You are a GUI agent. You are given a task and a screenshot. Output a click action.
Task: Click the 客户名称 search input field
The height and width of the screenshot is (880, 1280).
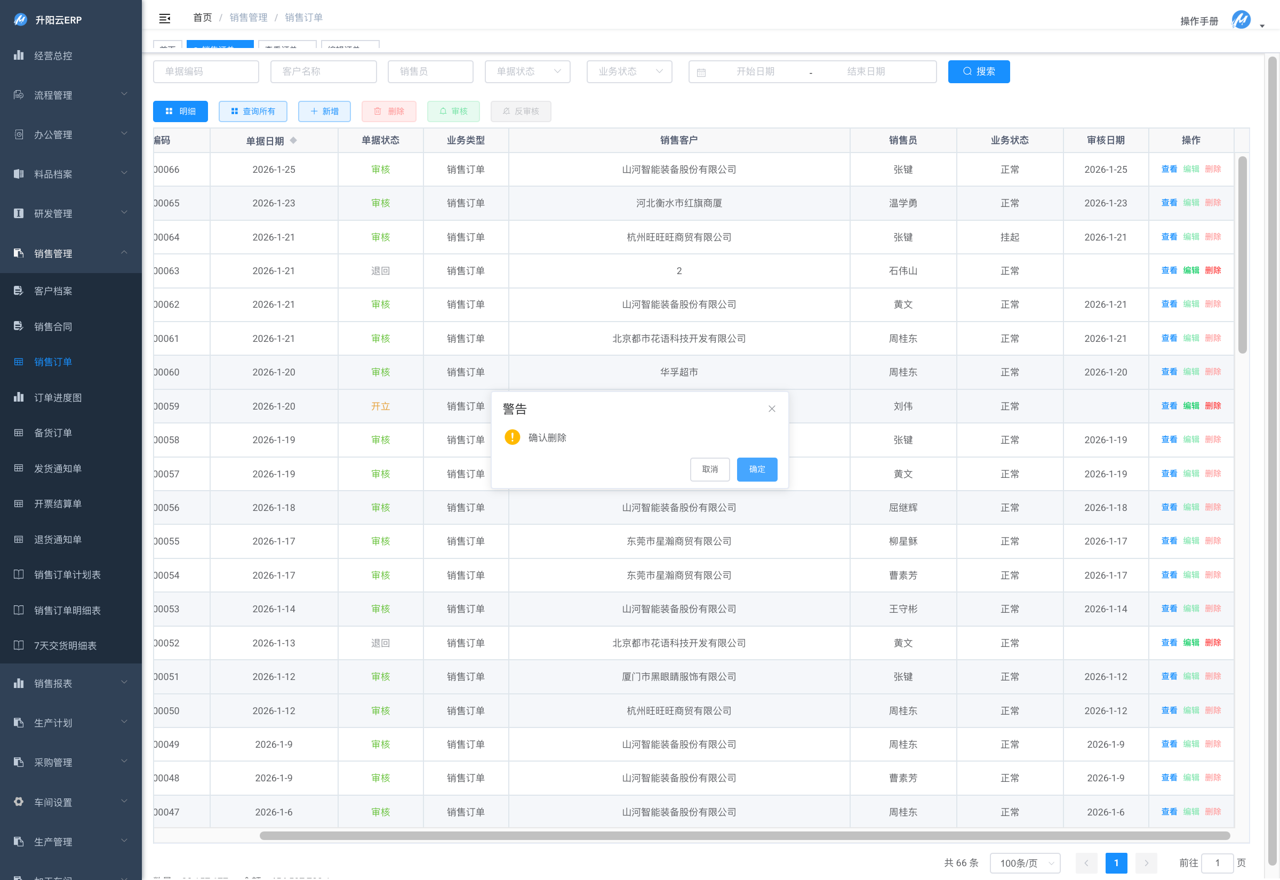(324, 71)
